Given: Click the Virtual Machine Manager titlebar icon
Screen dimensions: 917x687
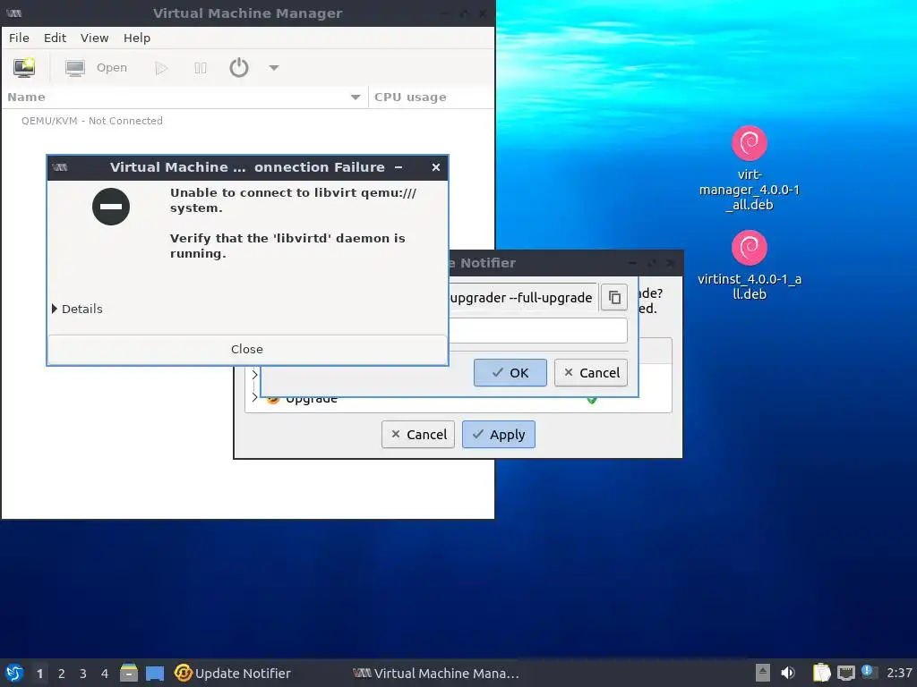Looking at the screenshot, I should (x=14, y=13).
